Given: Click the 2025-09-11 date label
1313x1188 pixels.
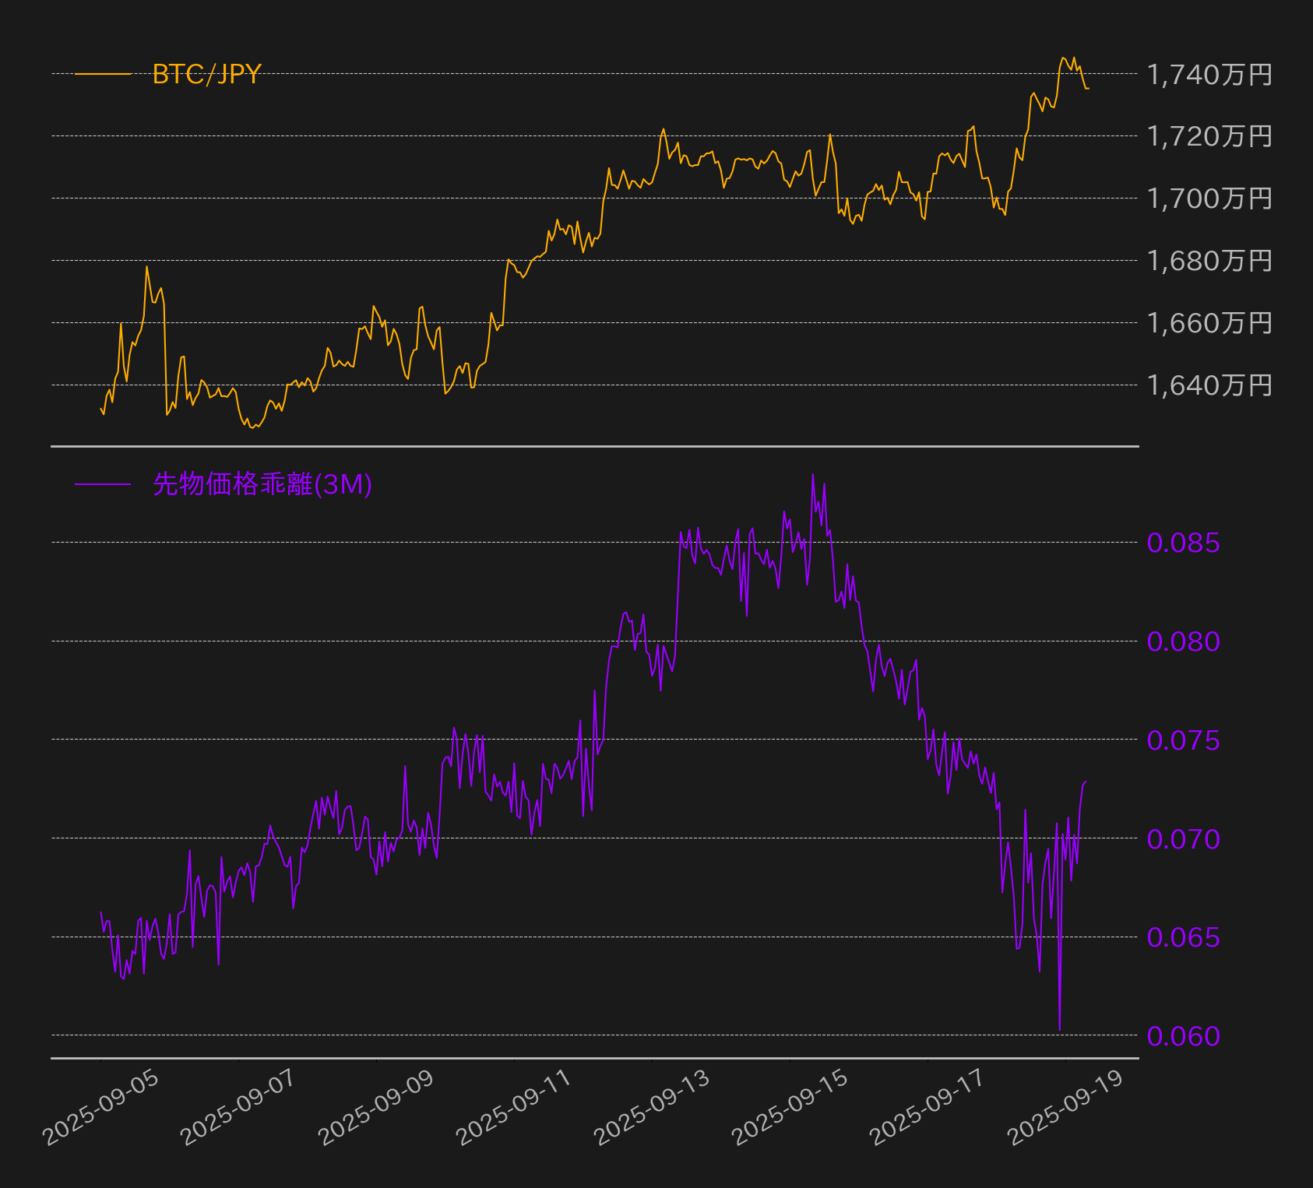Looking at the screenshot, I should click(x=515, y=1107).
